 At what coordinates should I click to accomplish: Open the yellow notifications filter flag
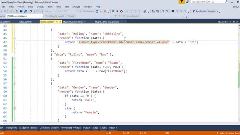(181, 1)
